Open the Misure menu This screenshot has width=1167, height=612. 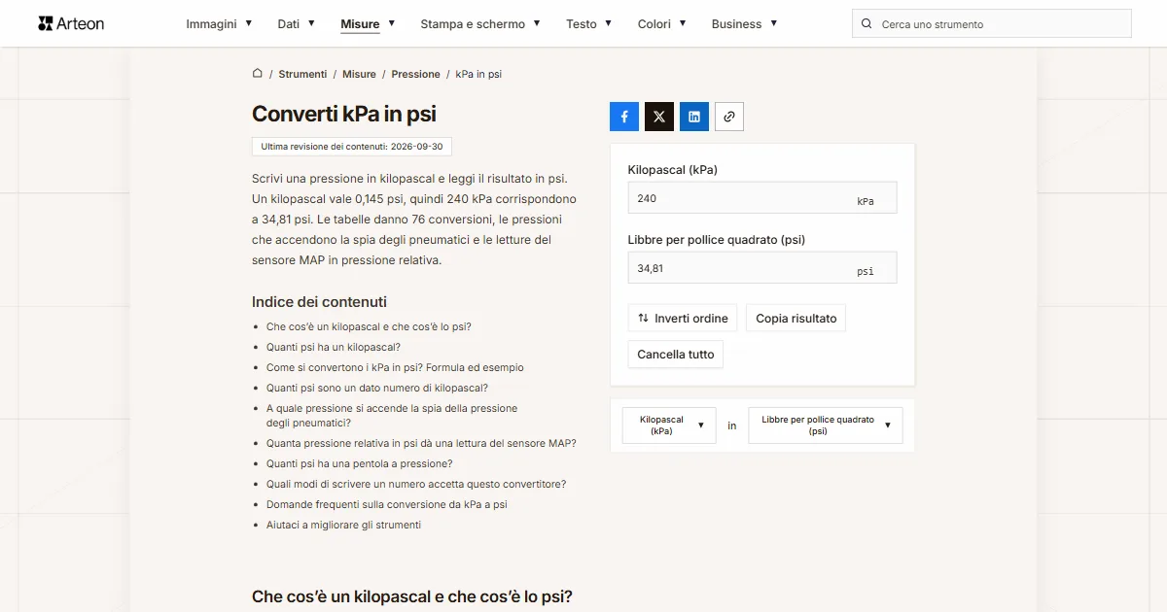[x=368, y=24]
